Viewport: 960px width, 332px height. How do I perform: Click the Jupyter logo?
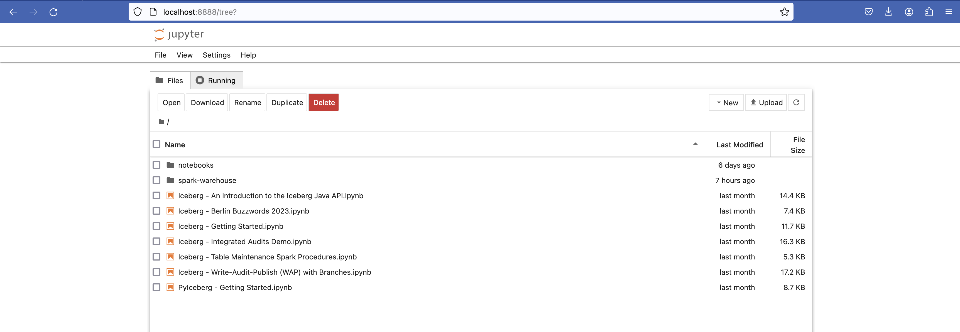[179, 34]
